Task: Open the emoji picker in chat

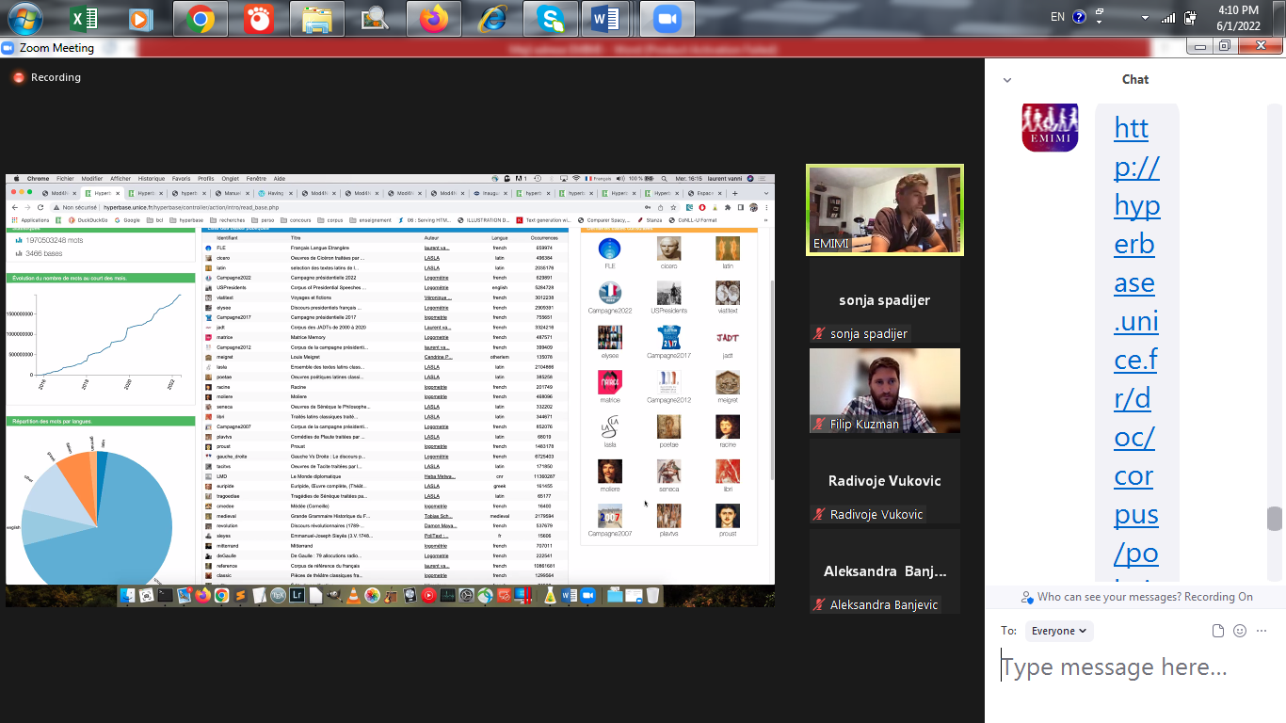Action: click(x=1240, y=631)
